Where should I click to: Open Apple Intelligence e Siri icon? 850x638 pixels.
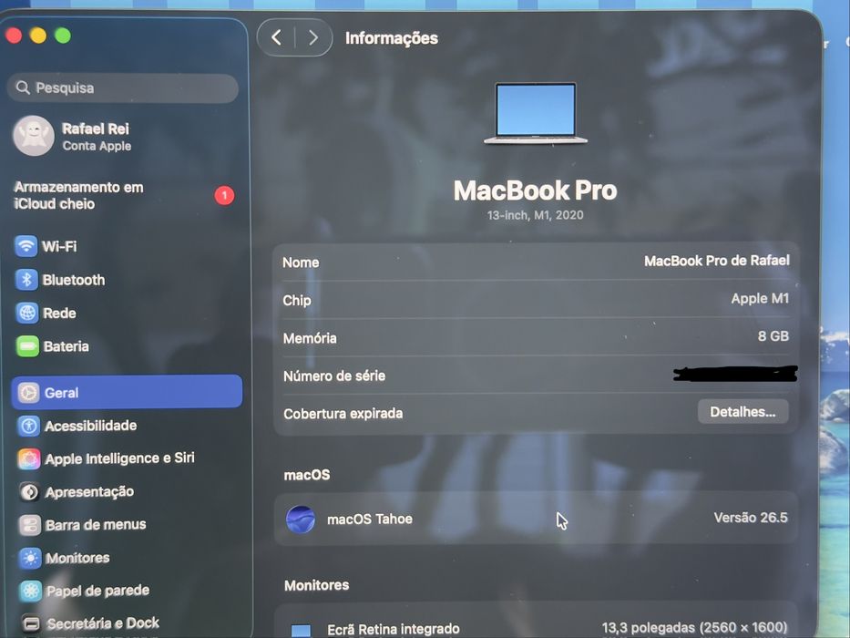tap(29, 459)
